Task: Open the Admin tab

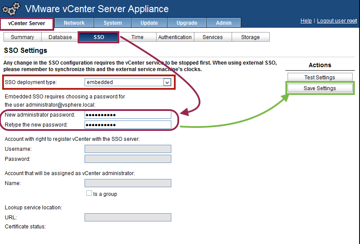Action: pyautogui.click(x=224, y=23)
